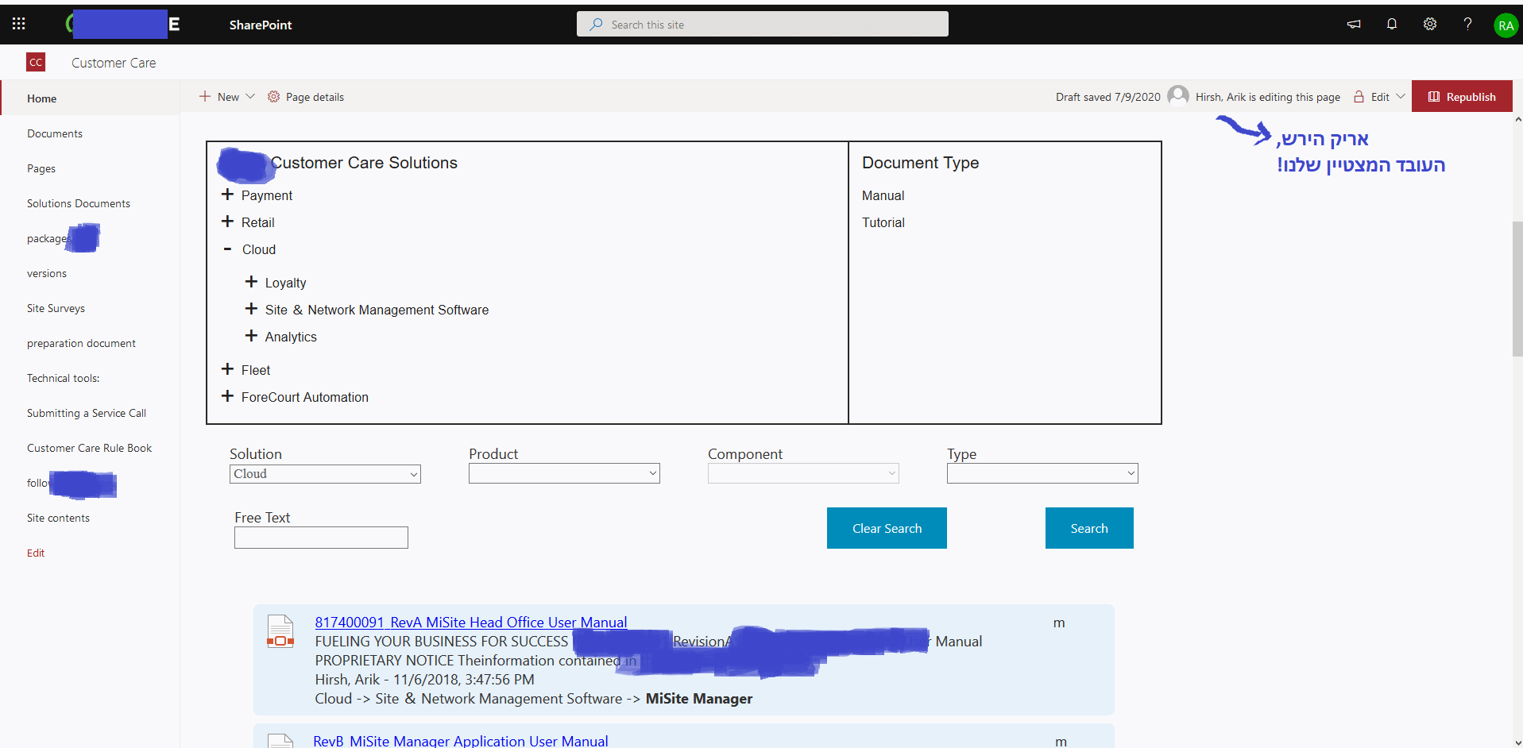Open the app launcher waffle icon
The image size is (1523, 748).
(x=19, y=24)
